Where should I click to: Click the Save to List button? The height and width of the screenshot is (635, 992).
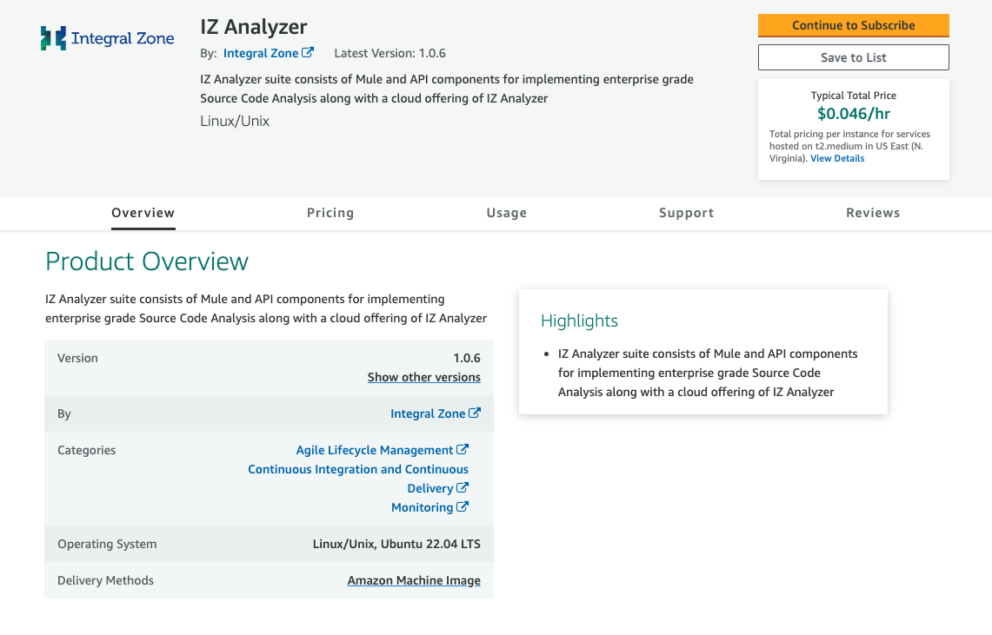point(854,57)
